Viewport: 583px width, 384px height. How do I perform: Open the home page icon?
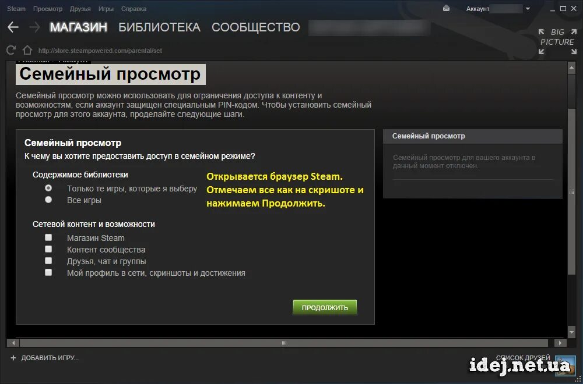coord(27,50)
